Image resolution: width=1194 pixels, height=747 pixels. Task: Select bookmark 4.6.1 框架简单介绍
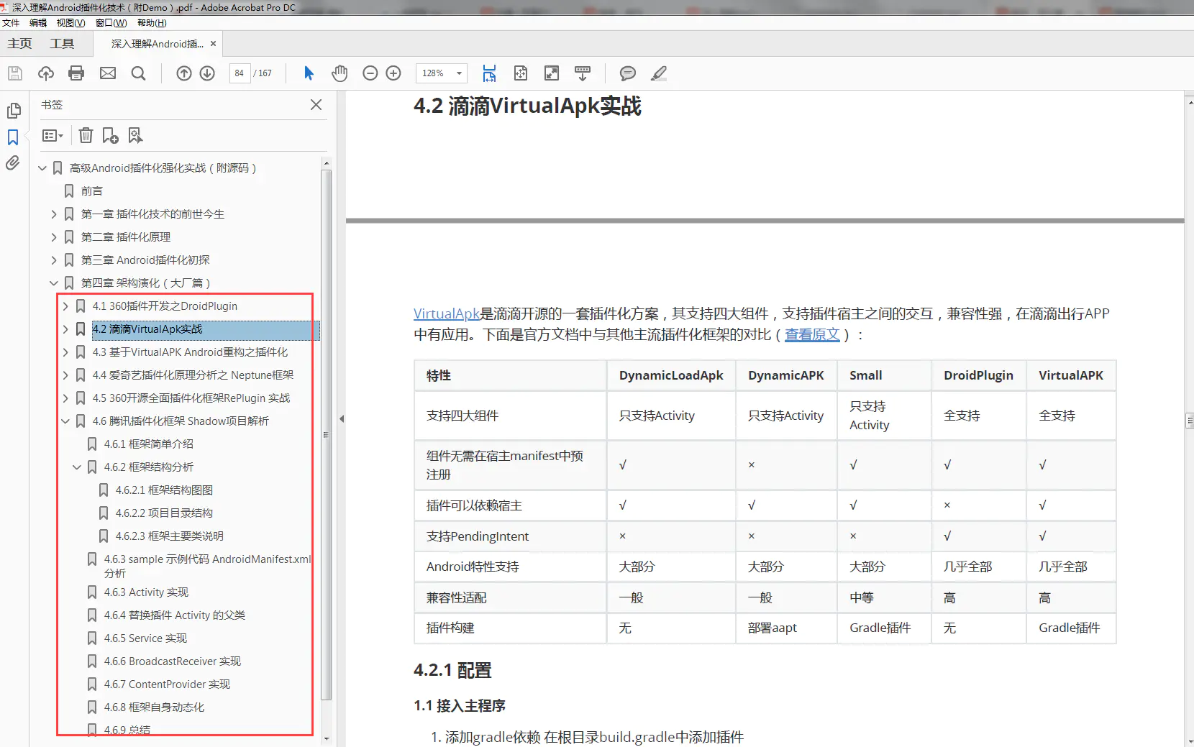click(x=149, y=444)
